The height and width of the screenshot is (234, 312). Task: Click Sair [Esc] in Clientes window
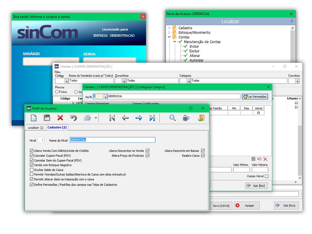[x=286, y=205]
